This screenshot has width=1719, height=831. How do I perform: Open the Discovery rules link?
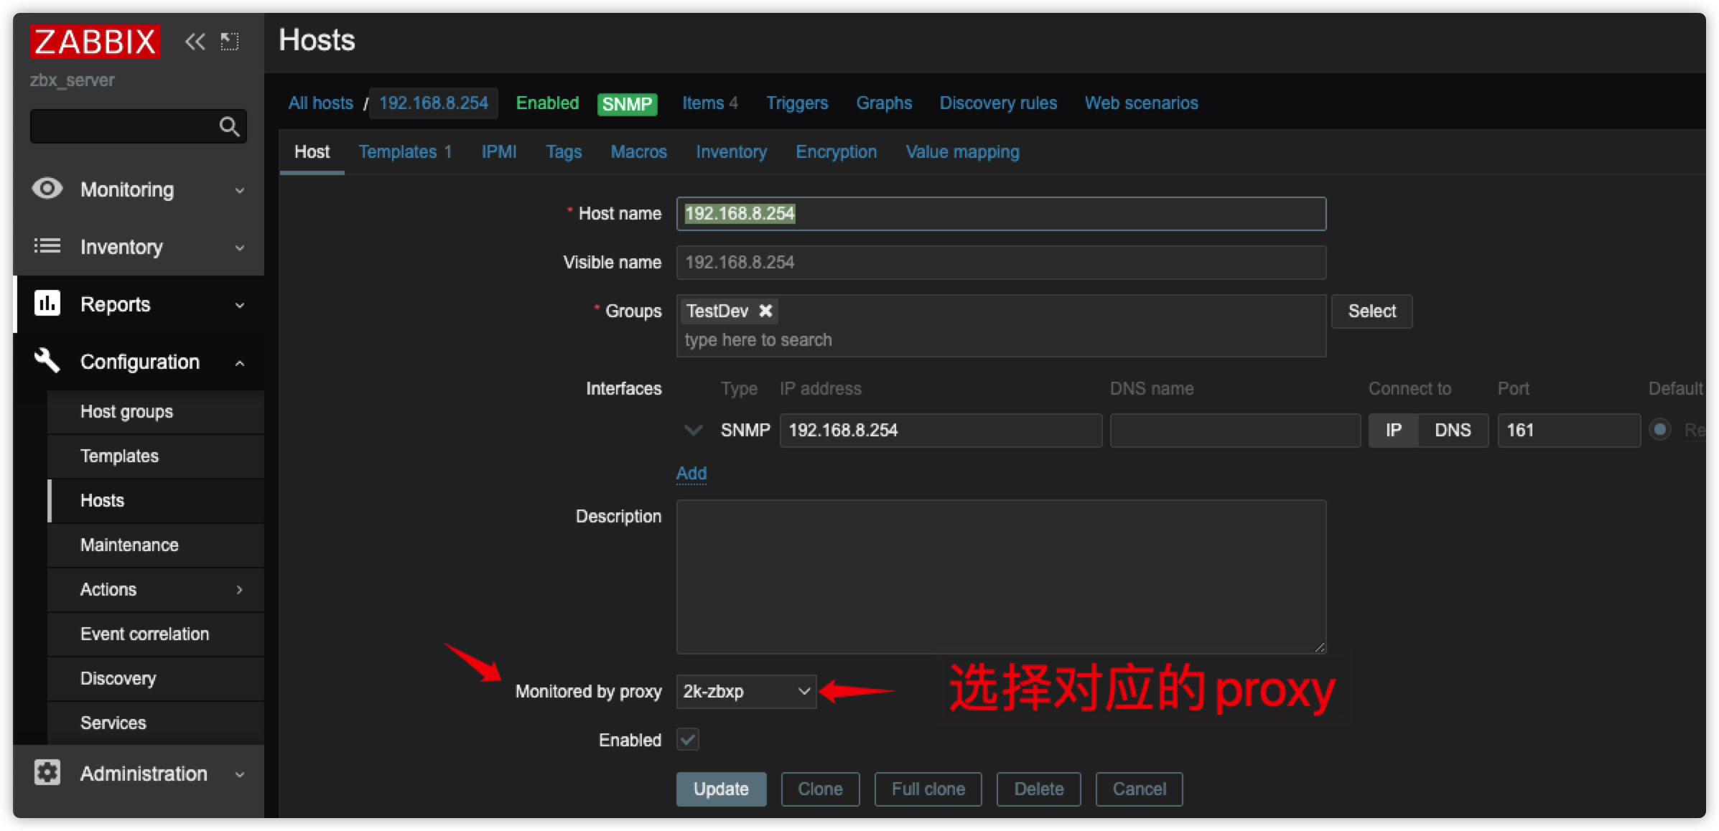coord(998,103)
